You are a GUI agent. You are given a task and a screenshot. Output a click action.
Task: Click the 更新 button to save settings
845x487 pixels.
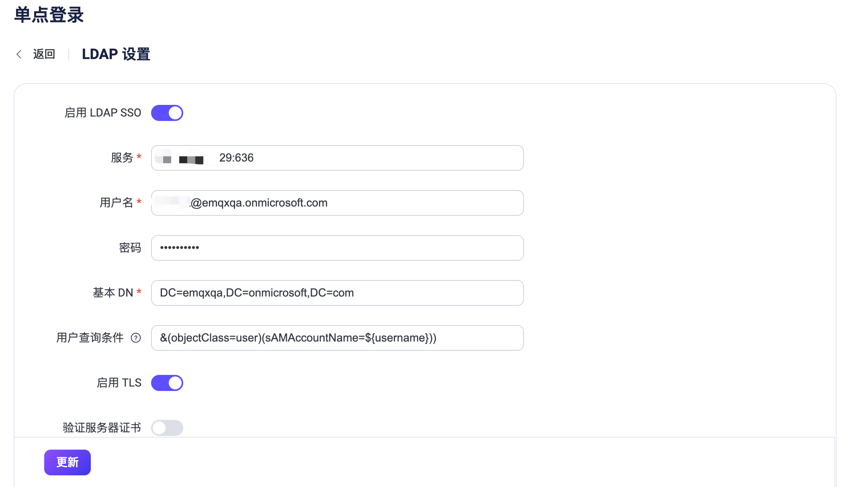point(67,462)
